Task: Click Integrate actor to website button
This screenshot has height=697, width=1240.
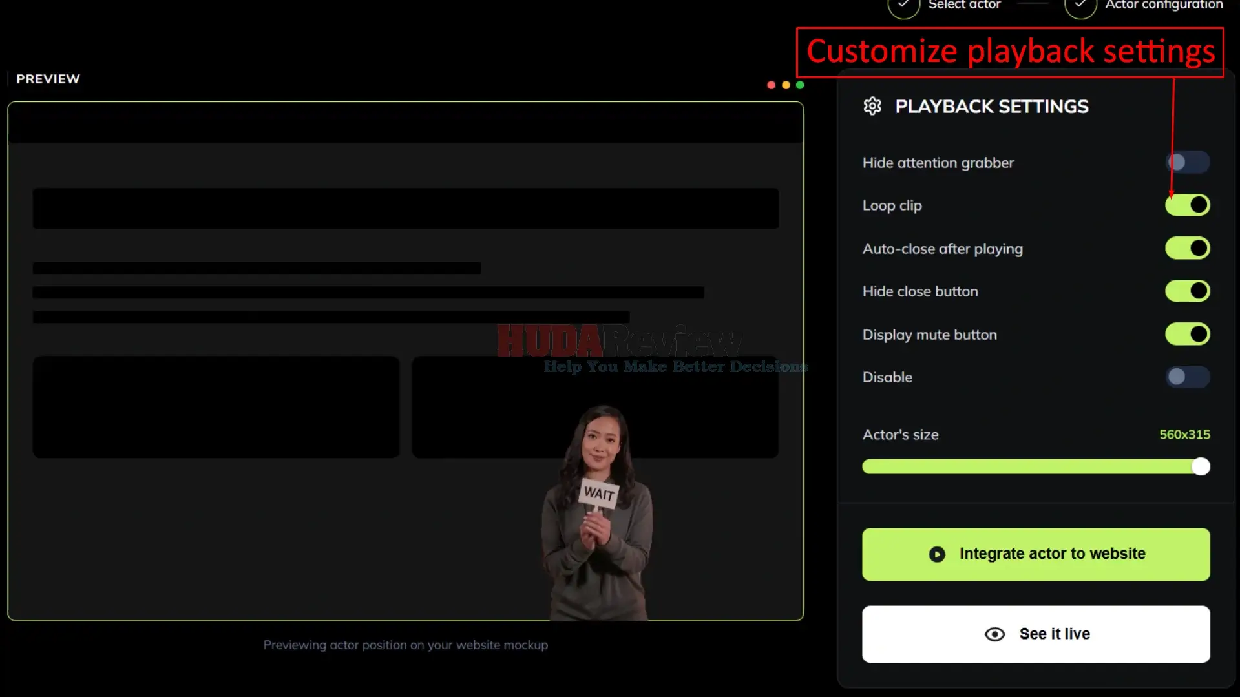Action: click(1036, 554)
